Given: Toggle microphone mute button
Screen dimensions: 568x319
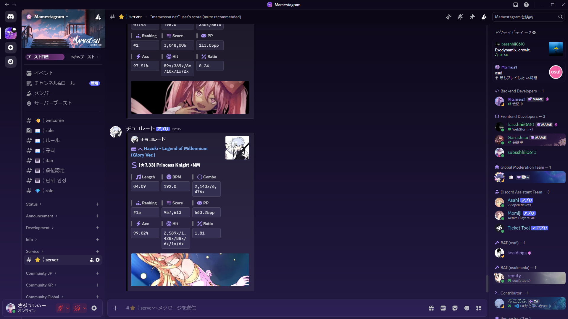Looking at the screenshot, I should click(x=60, y=308).
